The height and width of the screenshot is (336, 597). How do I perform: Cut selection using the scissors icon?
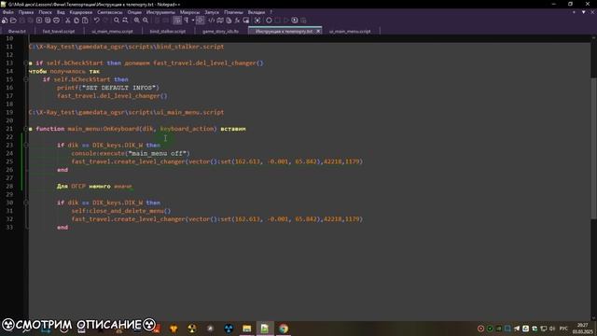[68, 21]
